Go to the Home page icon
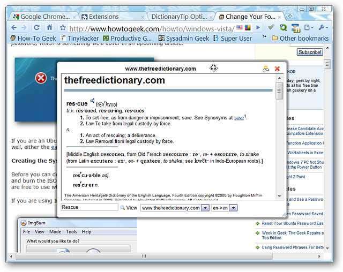The width and height of the screenshot is (343, 272). (x=50, y=27)
